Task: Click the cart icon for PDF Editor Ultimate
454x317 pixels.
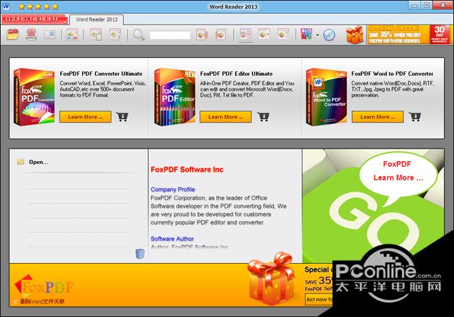Action: pos(264,117)
